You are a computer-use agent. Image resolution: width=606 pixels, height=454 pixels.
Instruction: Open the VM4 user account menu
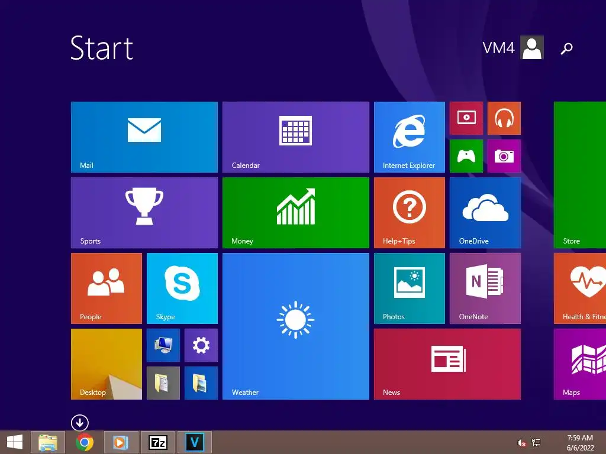point(513,47)
